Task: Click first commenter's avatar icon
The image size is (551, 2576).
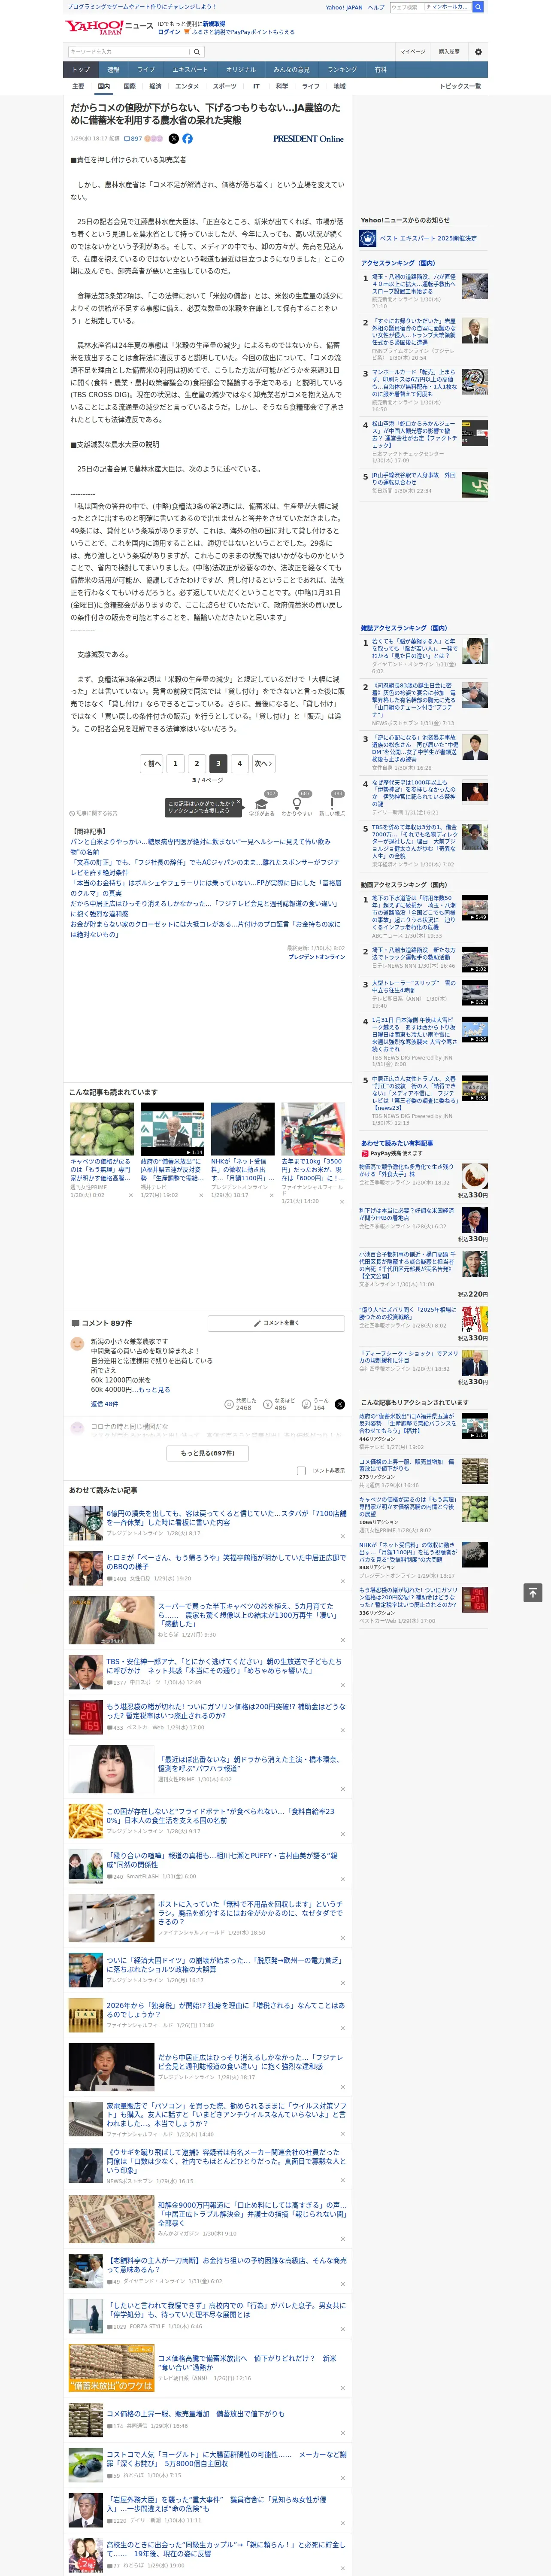Action: pyautogui.click(x=77, y=1344)
